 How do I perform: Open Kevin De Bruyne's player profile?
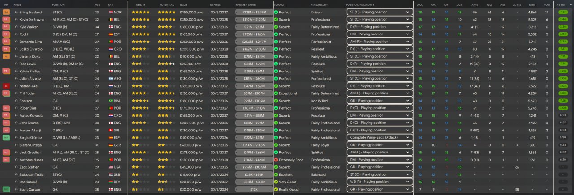point(33,20)
